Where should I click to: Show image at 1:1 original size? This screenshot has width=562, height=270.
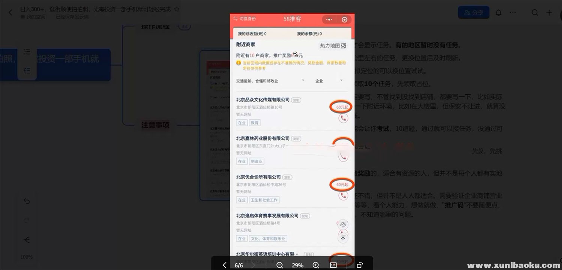(x=333, y=265)
